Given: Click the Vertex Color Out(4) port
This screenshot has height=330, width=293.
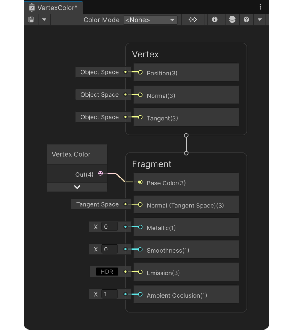Looking at the screenshot, I should 100,174.
